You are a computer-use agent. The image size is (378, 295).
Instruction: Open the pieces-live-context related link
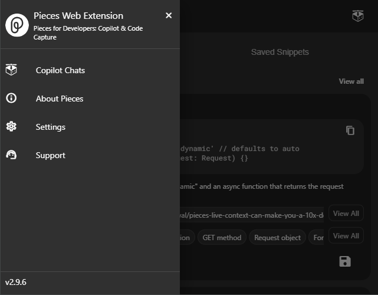click(252, 215)
